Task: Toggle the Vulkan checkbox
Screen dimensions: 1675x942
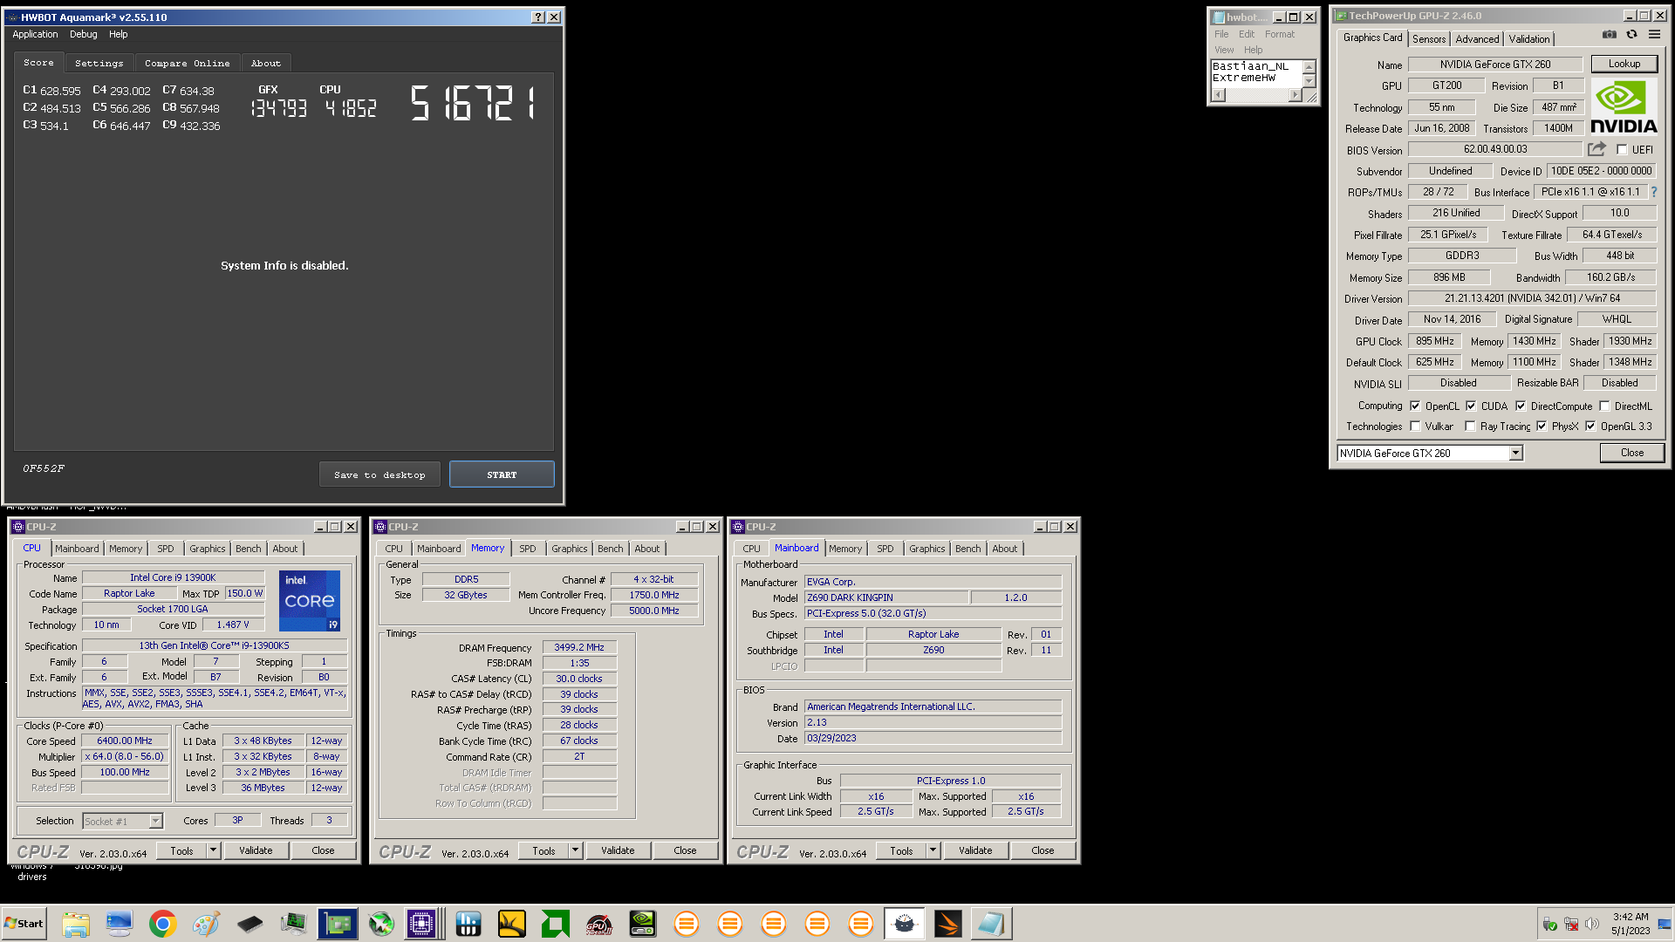Action: [1415, 427]
